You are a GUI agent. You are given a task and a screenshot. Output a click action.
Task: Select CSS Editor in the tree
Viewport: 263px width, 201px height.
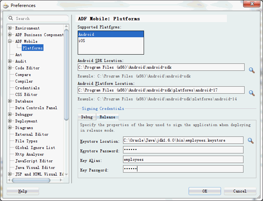(x=26, y=94)
